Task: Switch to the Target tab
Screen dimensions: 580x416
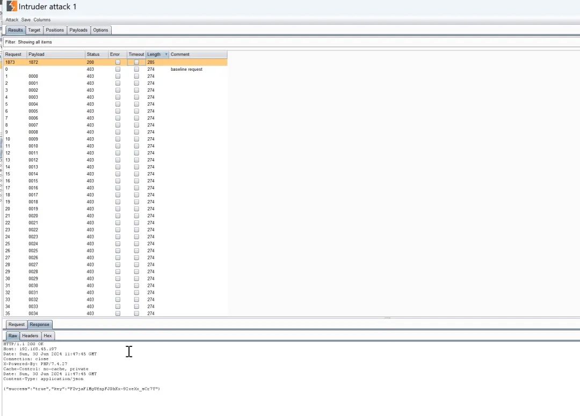Action: pyautogui.click(x=34, y=30)
